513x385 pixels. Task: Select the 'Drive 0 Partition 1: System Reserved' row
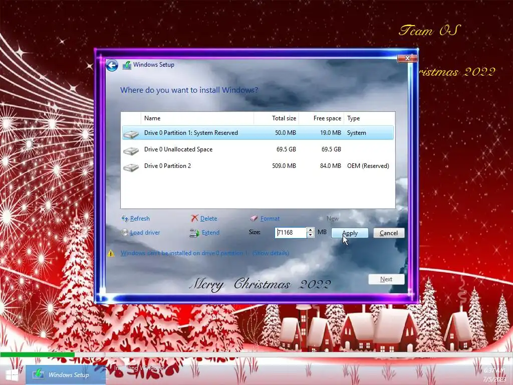pos(258,133)
